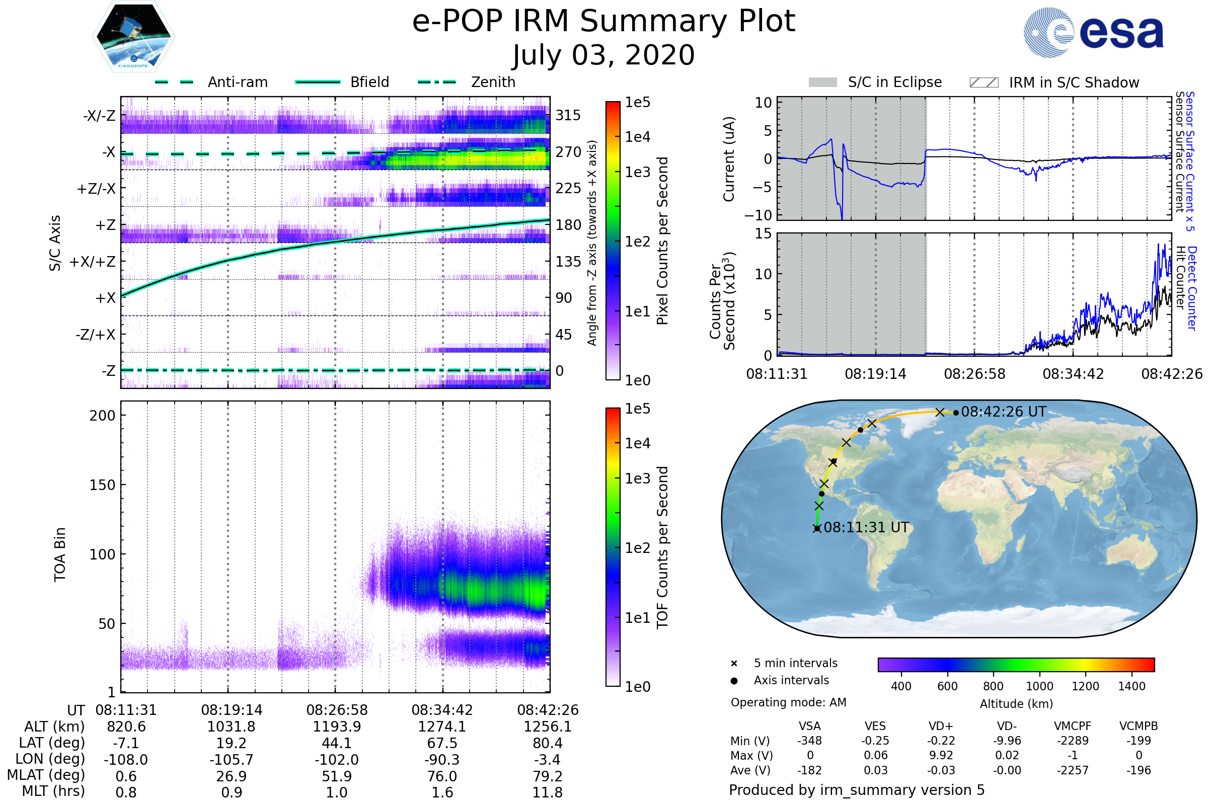
Task: Click the ESA logo
Action: pos(1094,32)
